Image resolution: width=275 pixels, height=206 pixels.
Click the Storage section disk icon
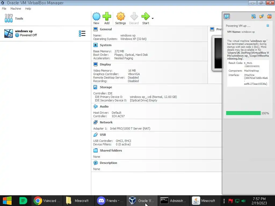click(x=95, y=87)
